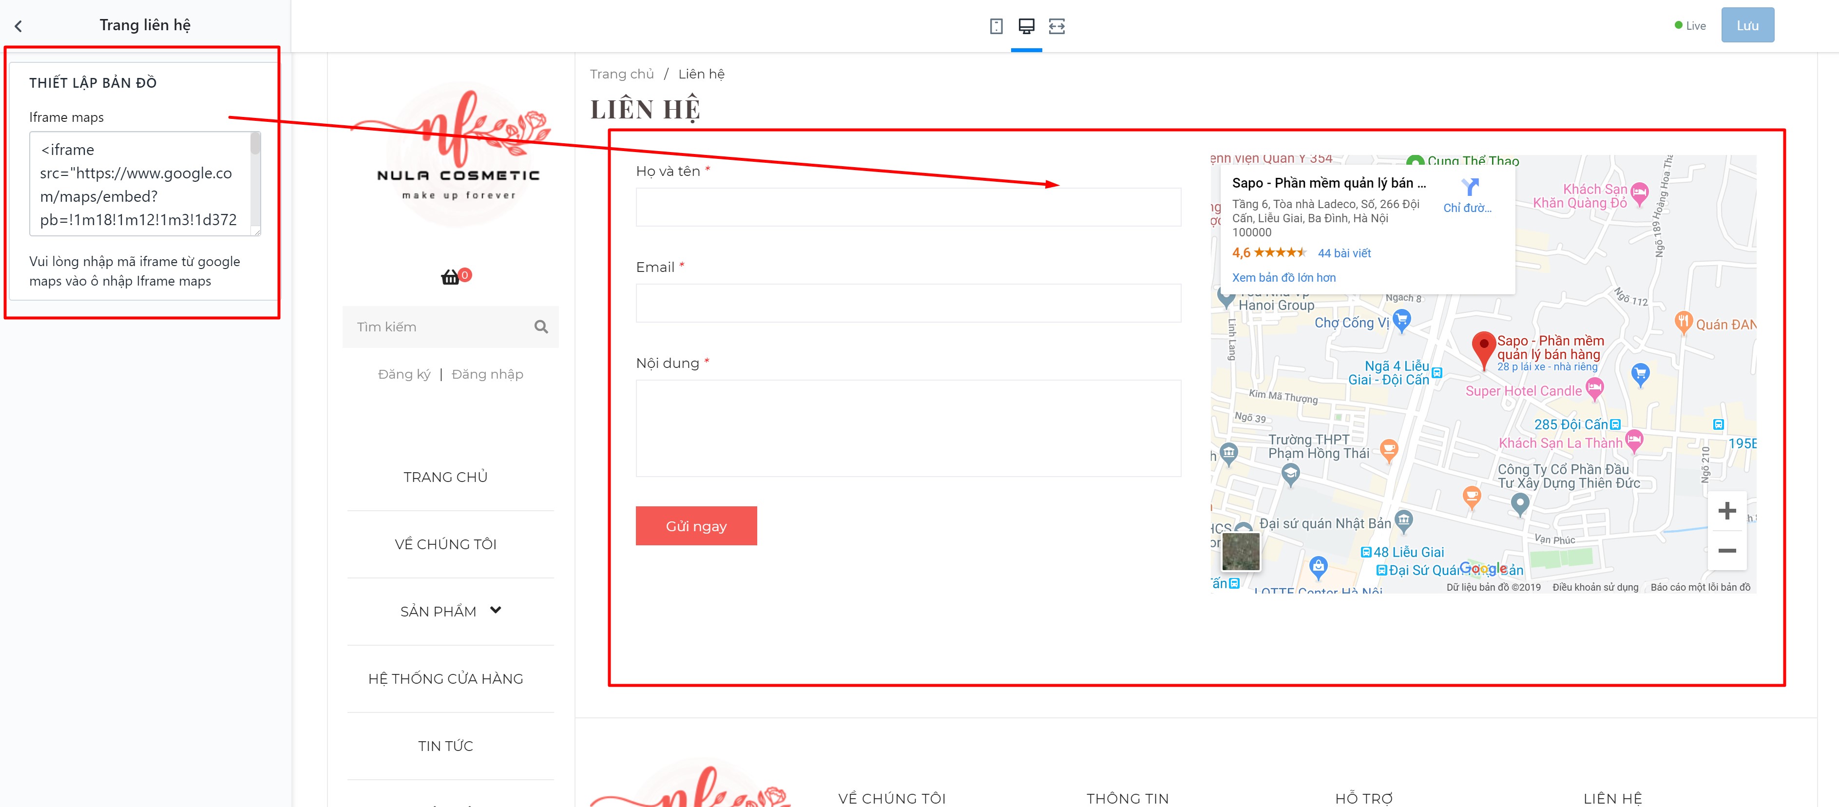Open the 44 bài viết reviews link

coord(1343,253)
